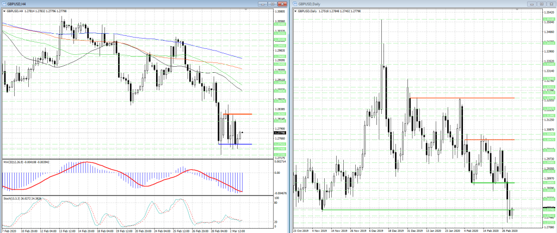Image resolution: width=557 pixels, height=233 pixels.
Task: Click the GBPUSD,Daily price quote label
Action: 330,11
